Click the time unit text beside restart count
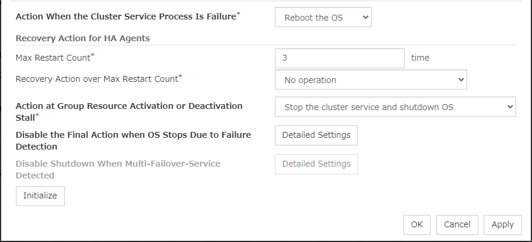This screenshot has width=532, height=242. click(x=420, y=58)
